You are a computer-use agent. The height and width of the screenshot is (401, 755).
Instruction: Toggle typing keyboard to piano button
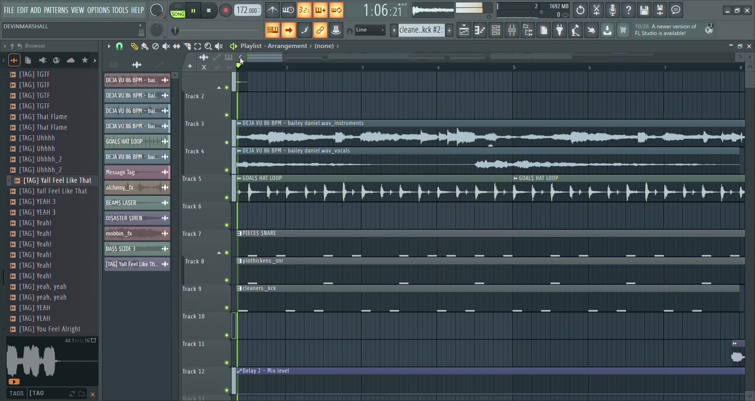pyautogui.click(x=273, y=30)
